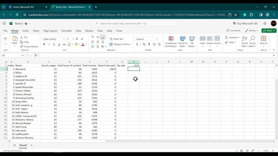Apply double underline formatting
The image size is (278, 156).
(x=59, y=44)
